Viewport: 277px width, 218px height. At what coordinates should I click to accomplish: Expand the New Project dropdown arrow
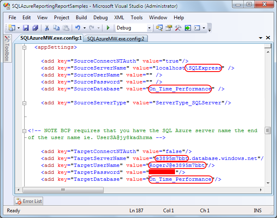(x=18, y=28)
